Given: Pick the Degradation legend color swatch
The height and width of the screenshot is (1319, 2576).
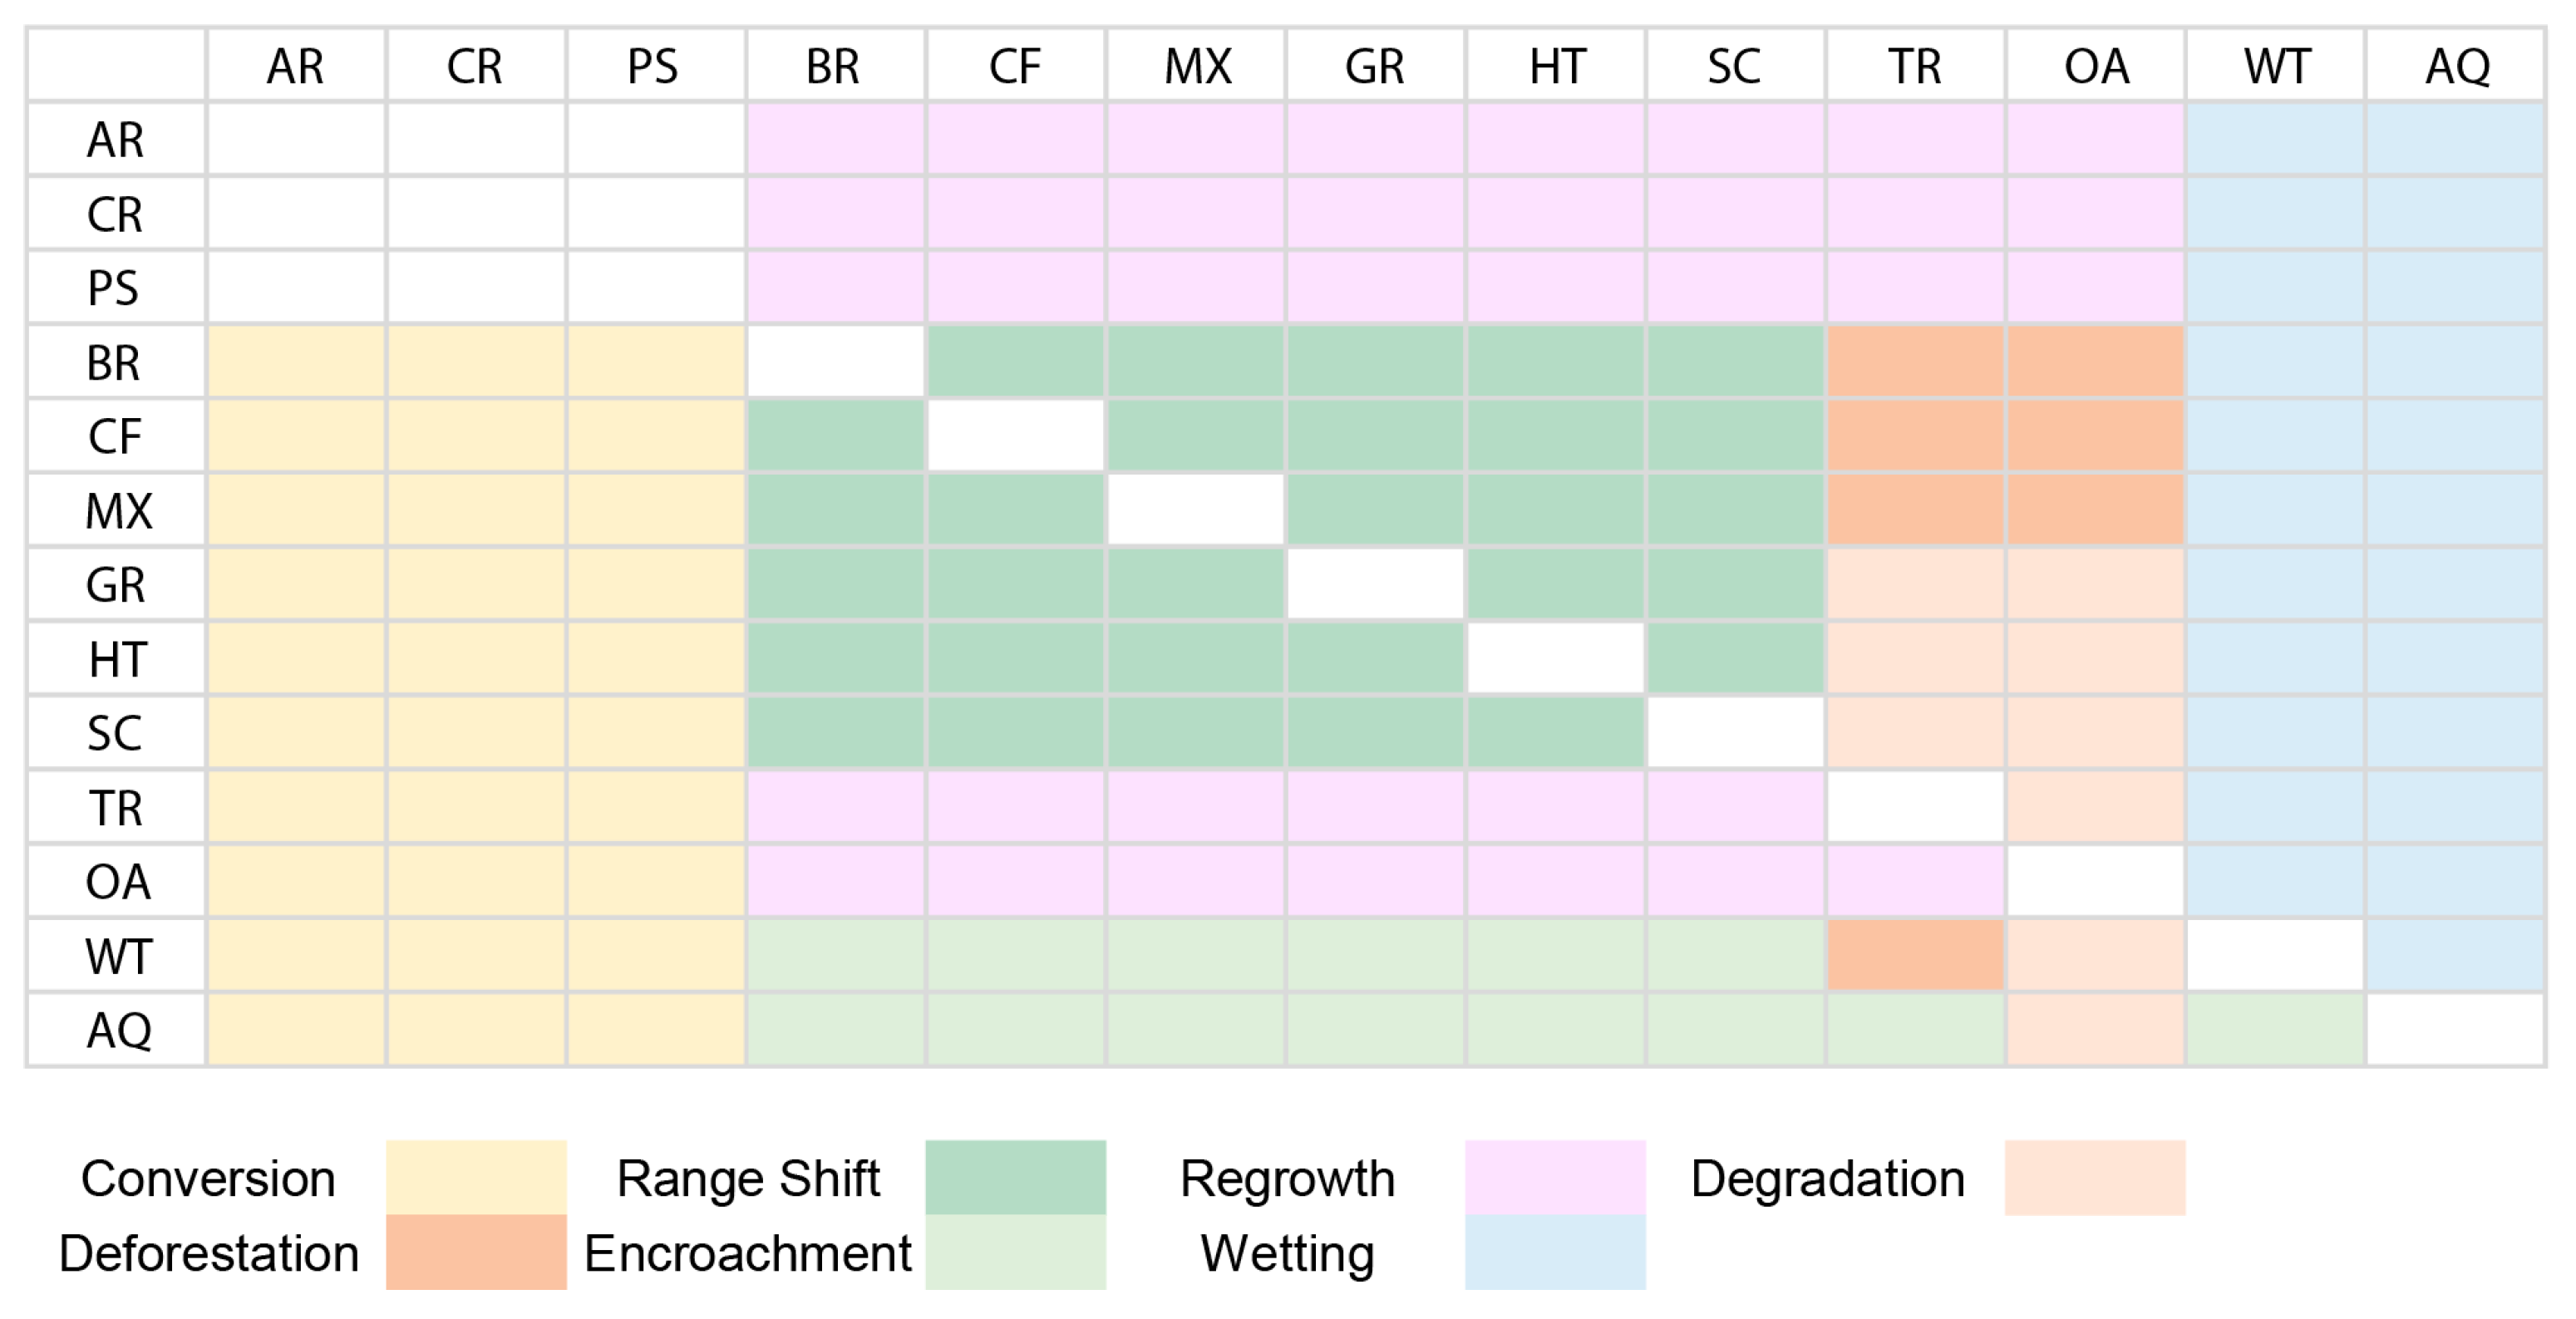Looking at the screenshot, I should point(2095,1177).
